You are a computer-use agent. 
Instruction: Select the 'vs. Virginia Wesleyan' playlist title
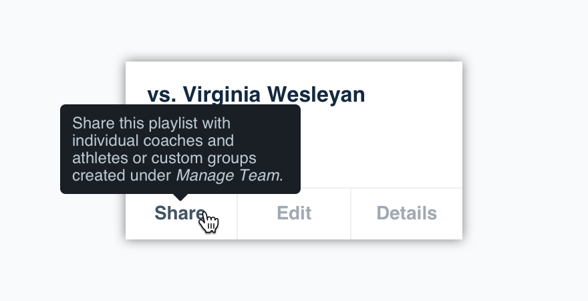tap(256, 94)
